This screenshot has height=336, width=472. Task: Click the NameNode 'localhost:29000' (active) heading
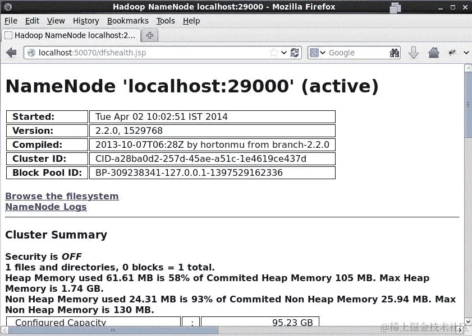(192, 86)
